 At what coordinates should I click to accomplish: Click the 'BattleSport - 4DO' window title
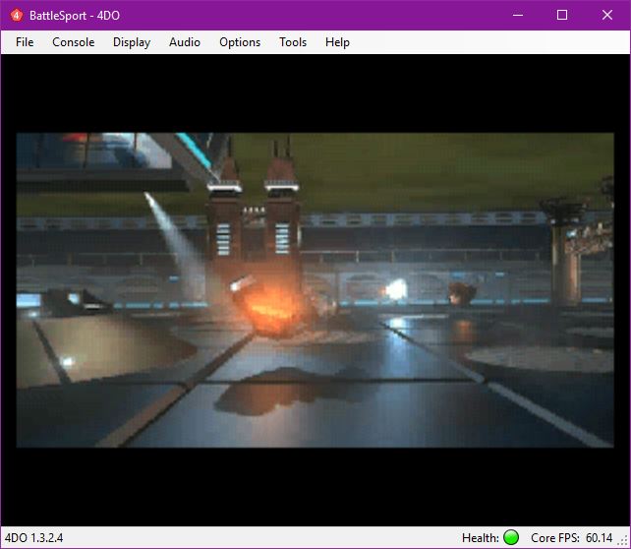(x=75, y=16)
